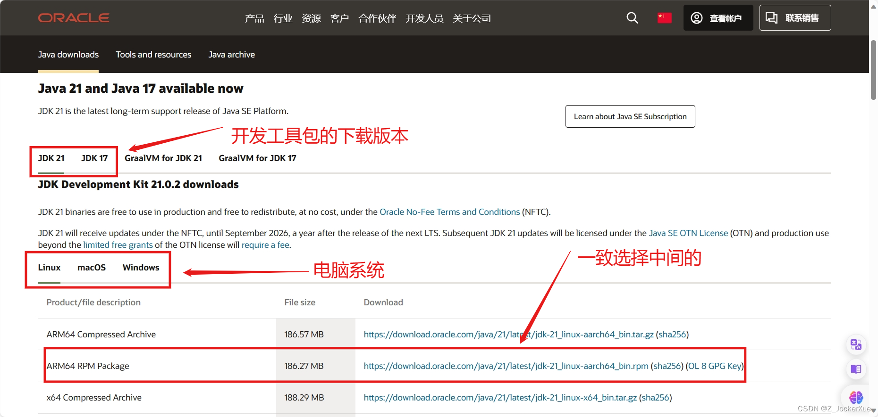Download jdk-21_linux-x64_bin.tar.gz link

click(500, 398)
